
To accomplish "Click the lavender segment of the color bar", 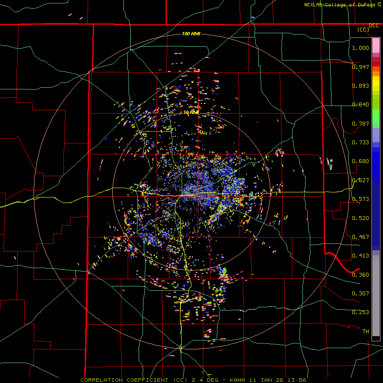I will click(376, 135).
